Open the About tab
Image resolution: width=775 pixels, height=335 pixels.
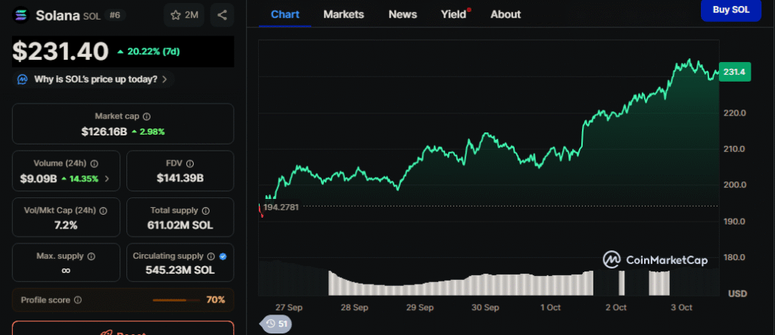505,14
